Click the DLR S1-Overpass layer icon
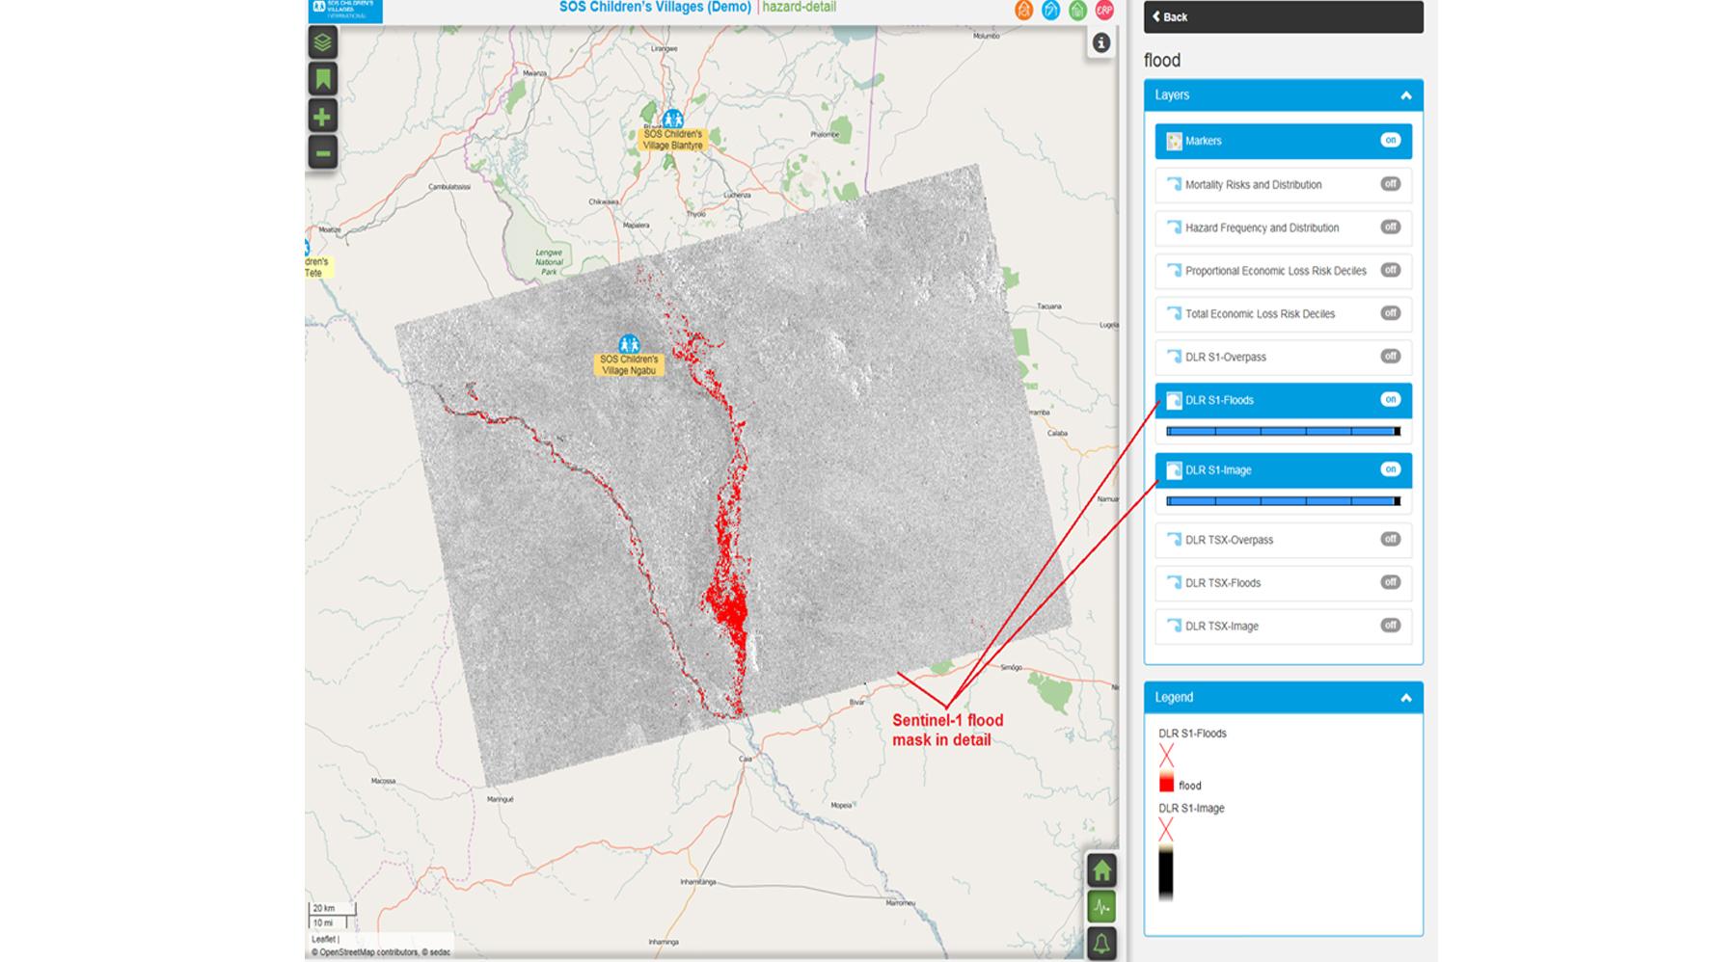This screenshot has height=962, width=1711. 1174,357
